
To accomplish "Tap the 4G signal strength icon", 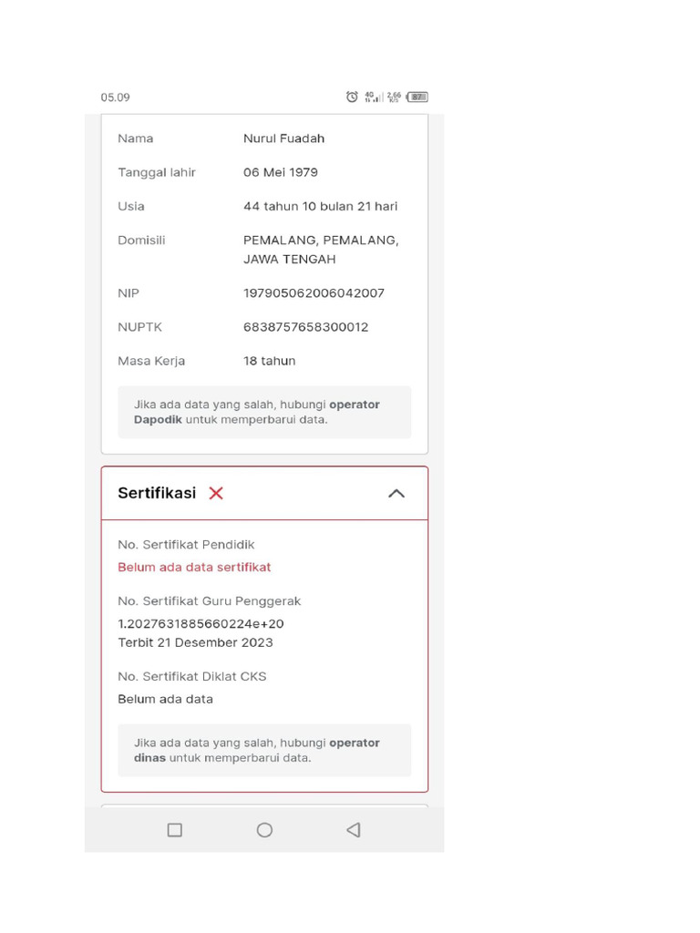I will pos(373,97).
